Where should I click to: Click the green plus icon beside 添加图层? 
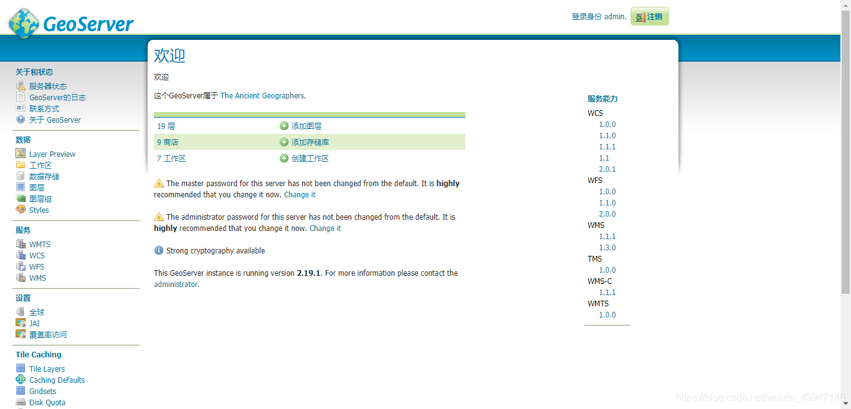[284, 126]
